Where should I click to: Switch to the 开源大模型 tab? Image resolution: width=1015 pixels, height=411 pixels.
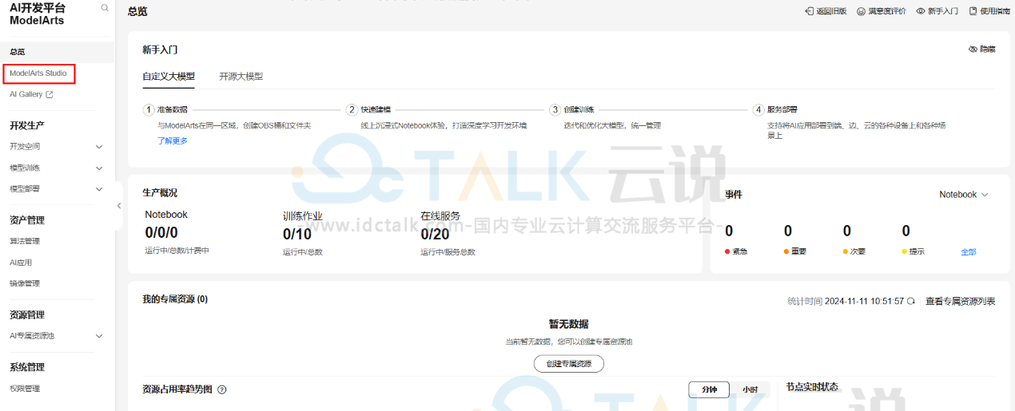click(x=241, y=77)
